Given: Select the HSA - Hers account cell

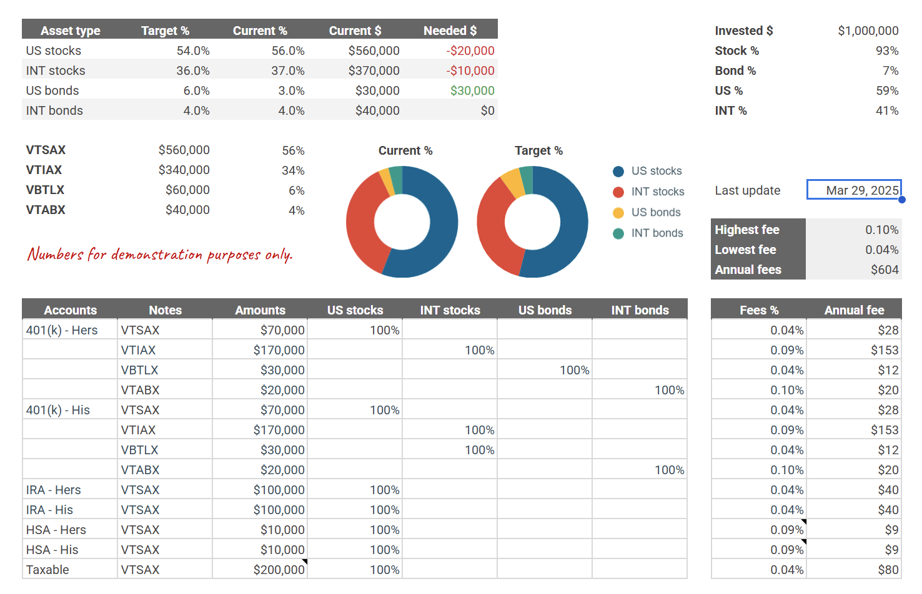Looking at the screenshot, I should [x=70, y=530].
